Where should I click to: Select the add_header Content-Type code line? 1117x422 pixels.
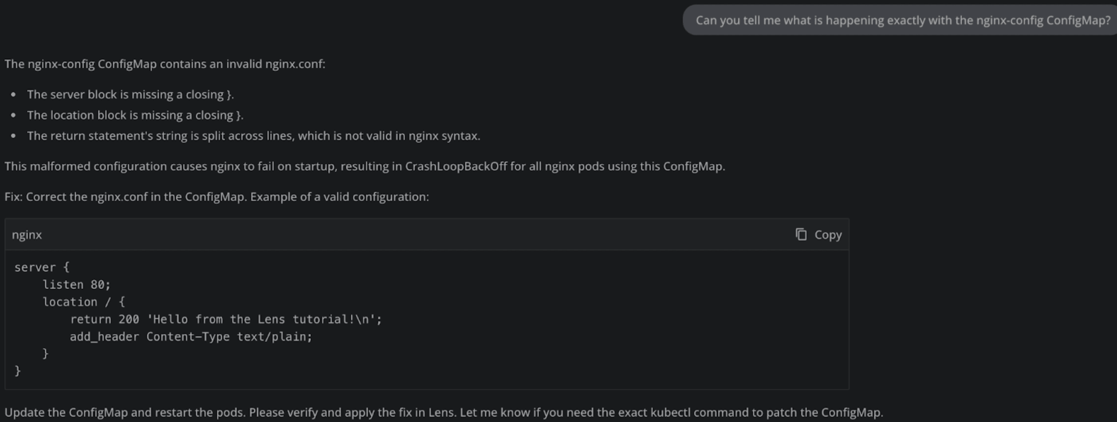(191, 336)
